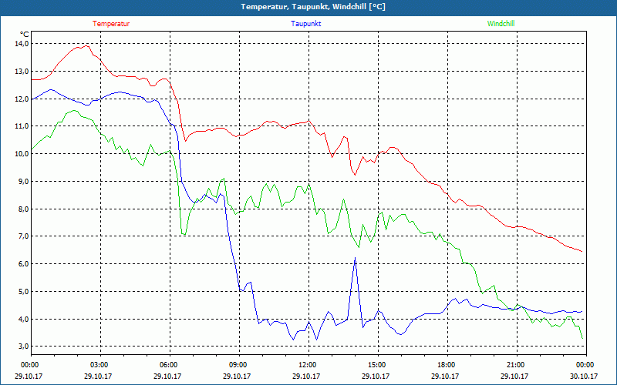This screenshot has width=617, height=385.
Task: Click the 11,0 y-axis value
Action: (x=22, y=126)
